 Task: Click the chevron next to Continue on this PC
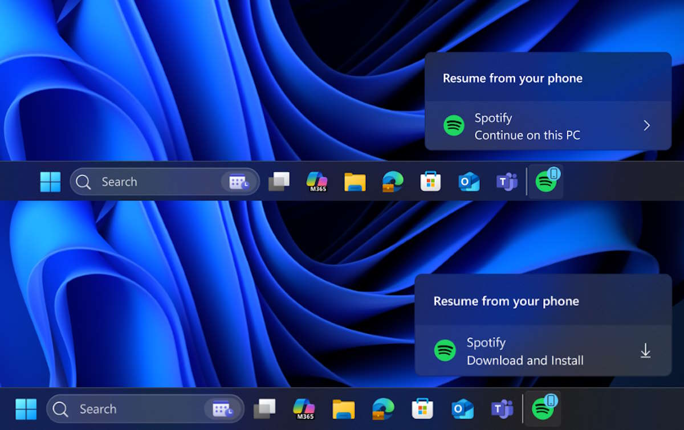(x=646, y=126)
